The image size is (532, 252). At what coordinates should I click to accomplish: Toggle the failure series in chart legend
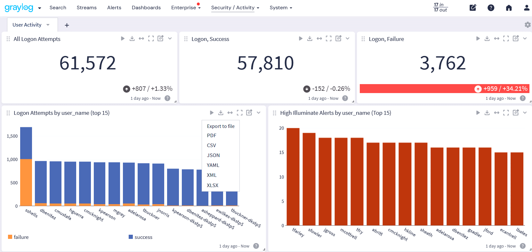point(18,237)
